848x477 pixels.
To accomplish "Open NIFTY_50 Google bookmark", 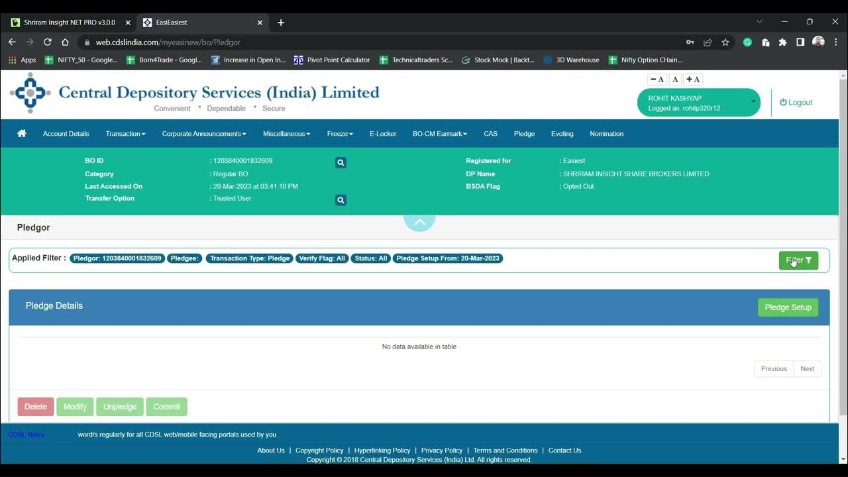I will pos(81,60).
